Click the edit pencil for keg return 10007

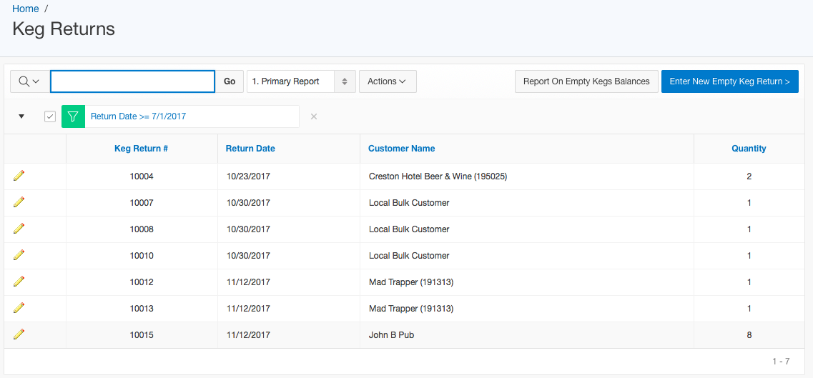tap(19, 202)
